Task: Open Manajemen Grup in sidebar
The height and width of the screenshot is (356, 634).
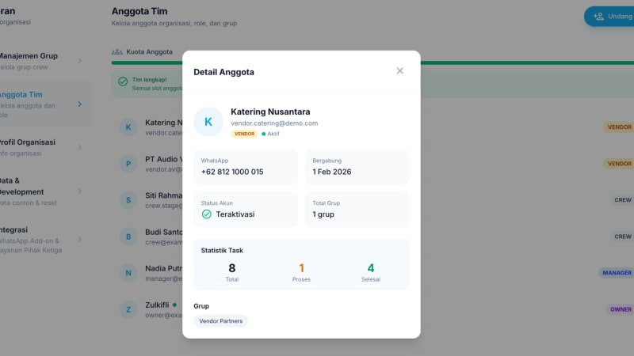Action: tap(40, 61)
